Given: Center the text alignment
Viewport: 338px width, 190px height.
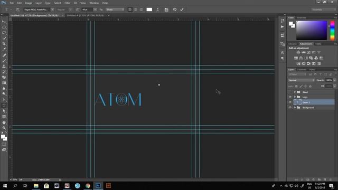Looking at the screenshot, I should tap(136, 9).
